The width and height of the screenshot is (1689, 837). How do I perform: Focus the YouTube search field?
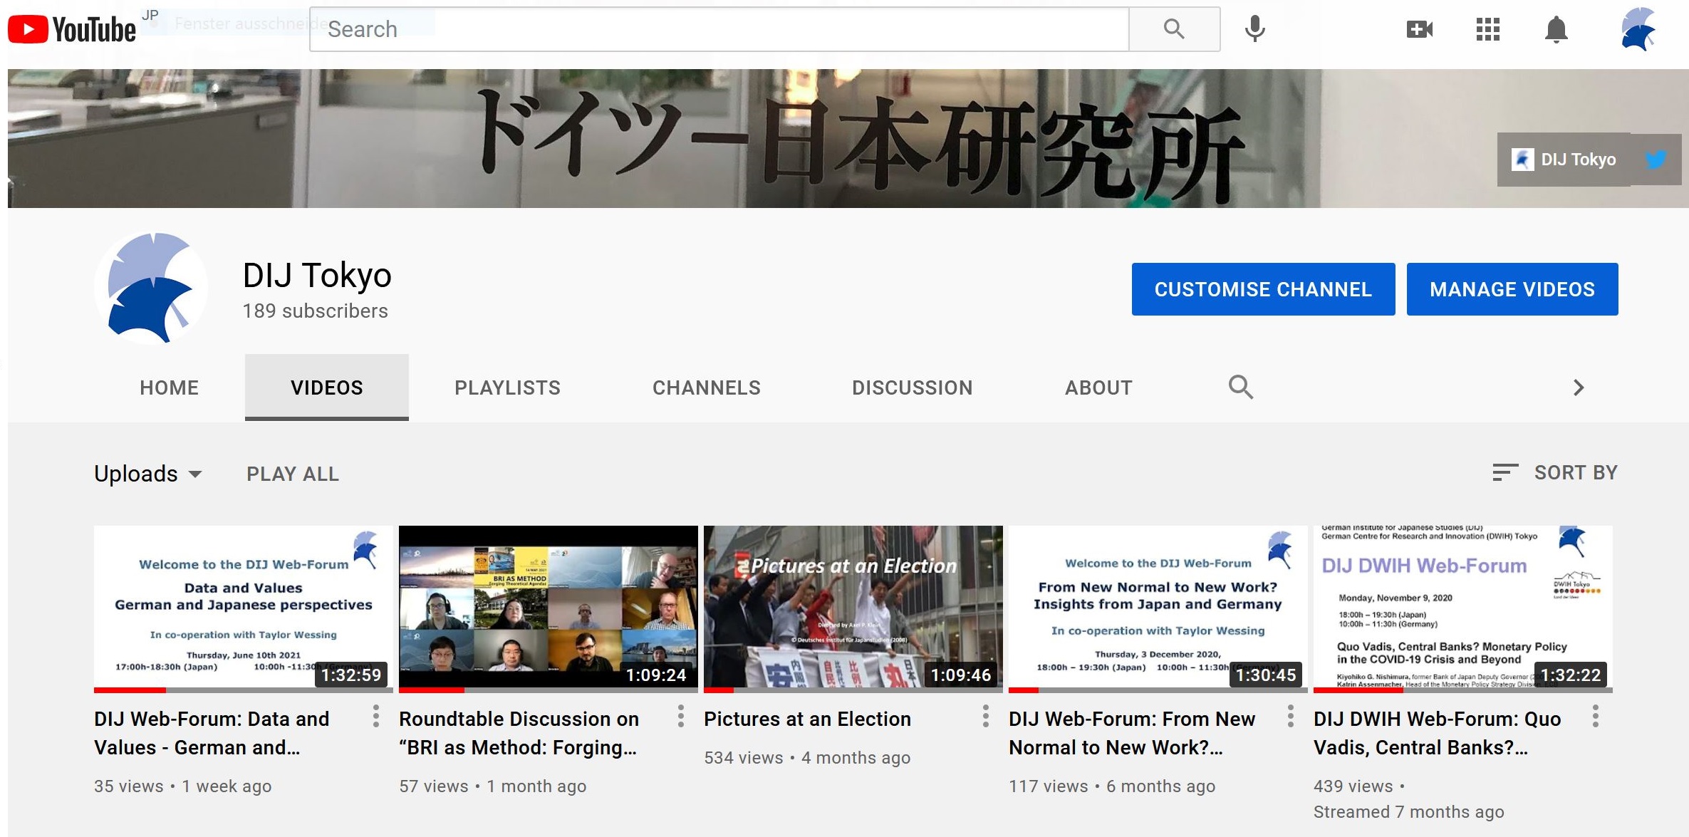tap(719, 29)
